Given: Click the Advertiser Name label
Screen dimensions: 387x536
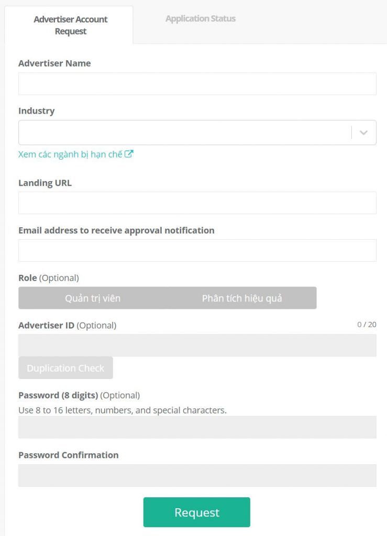Looking at the screenshot, I should (54, 63).
